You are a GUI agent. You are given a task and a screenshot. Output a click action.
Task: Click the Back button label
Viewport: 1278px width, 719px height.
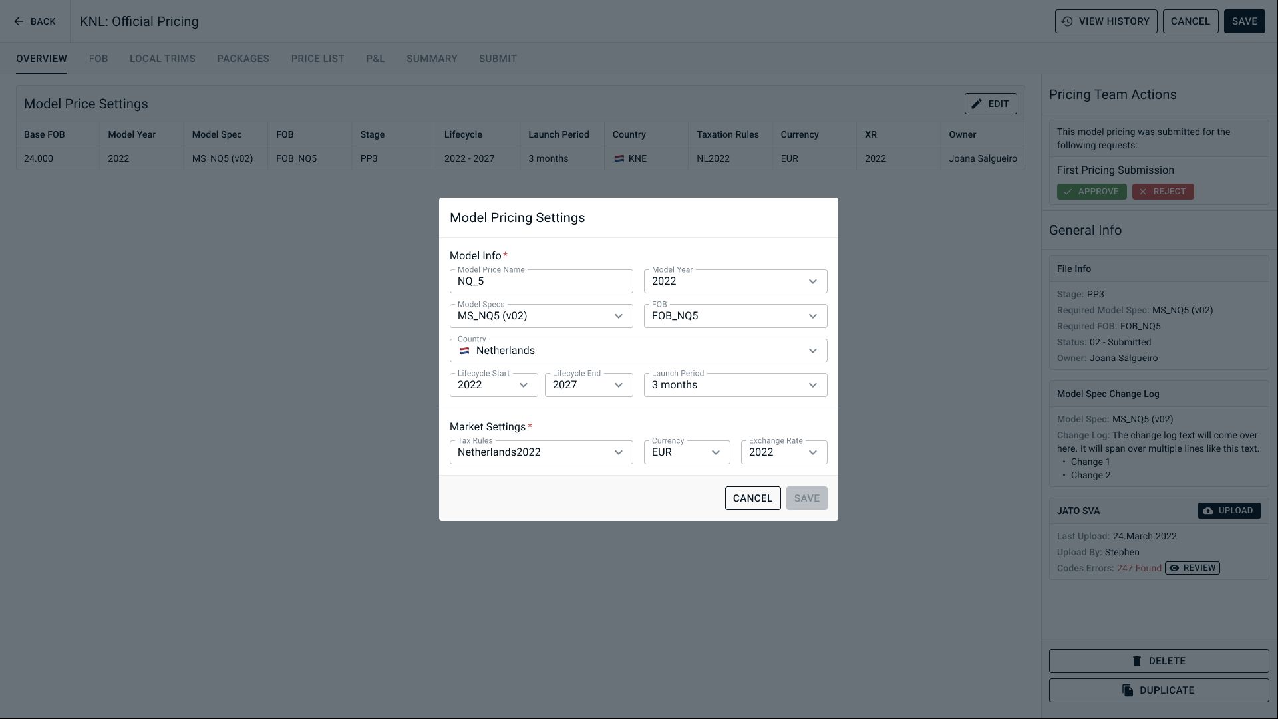[43, 21]
